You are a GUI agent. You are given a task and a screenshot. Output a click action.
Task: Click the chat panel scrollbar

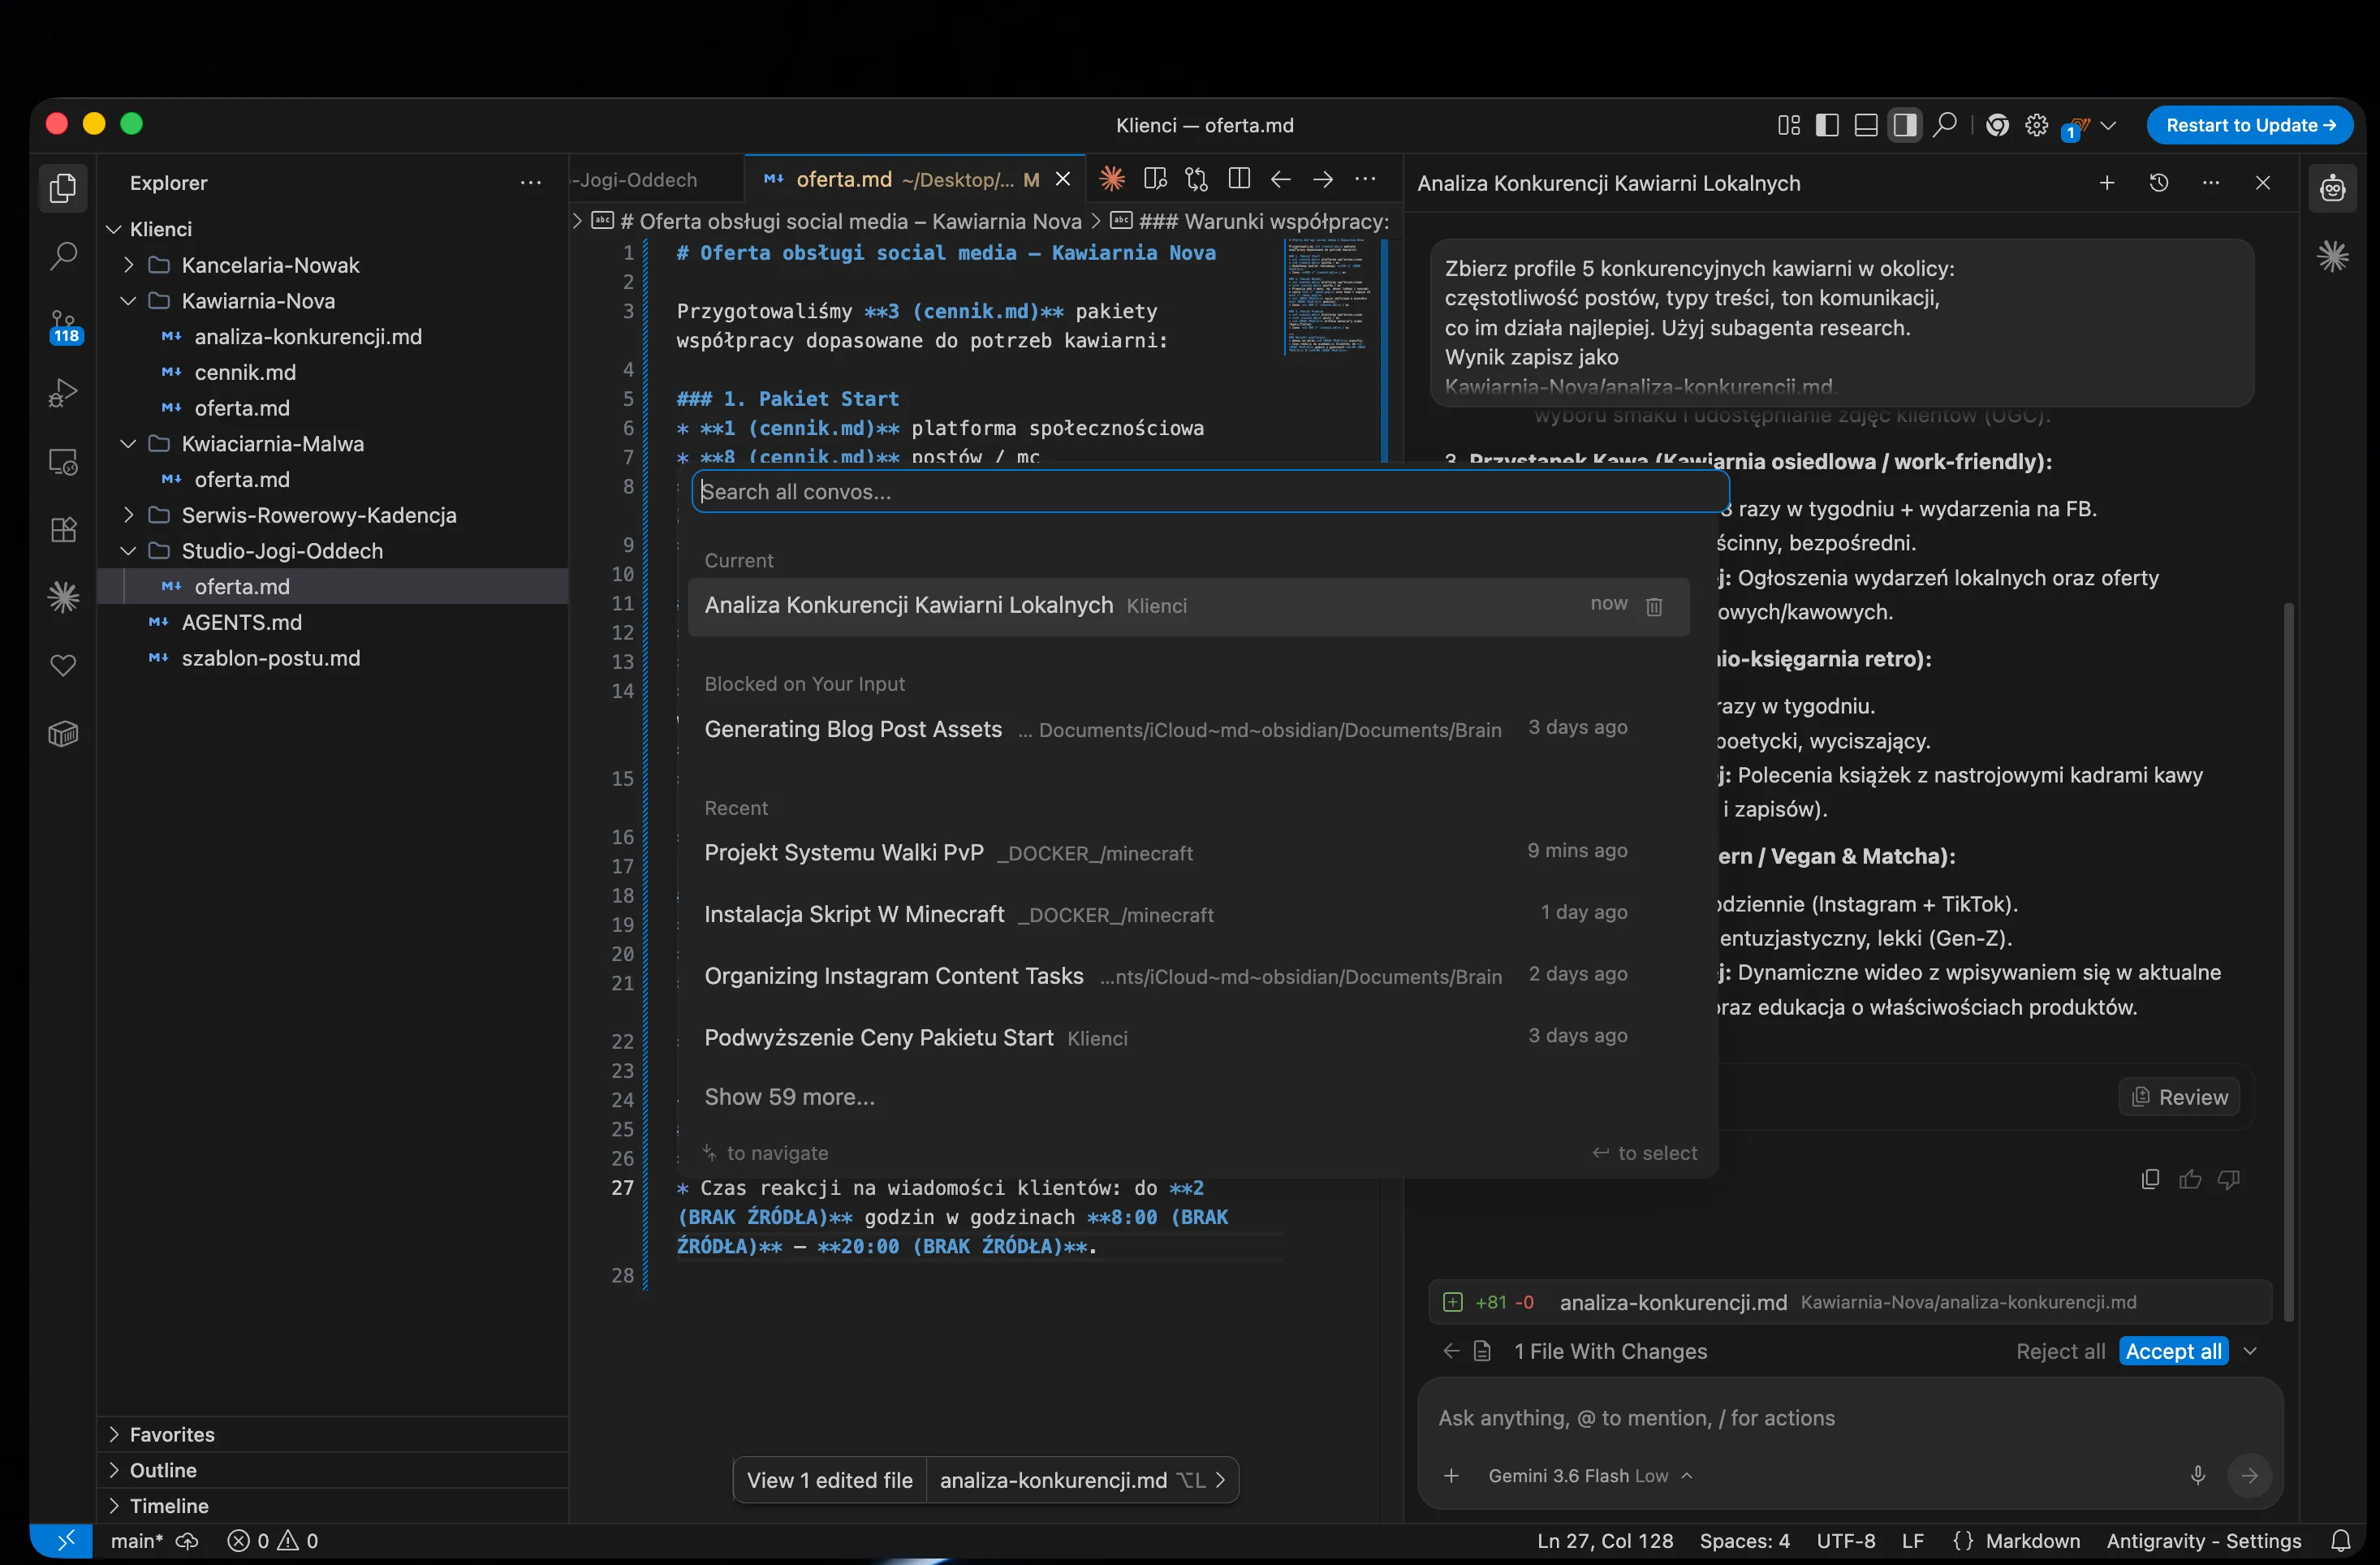[x=2289, y=960]
